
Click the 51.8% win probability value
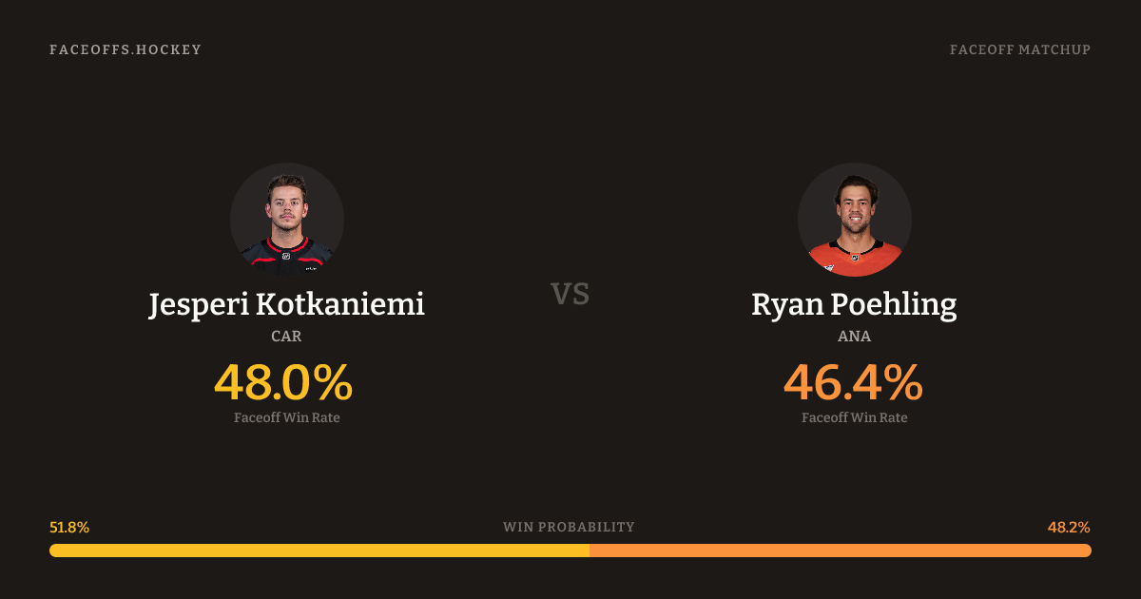coord(69,527)
